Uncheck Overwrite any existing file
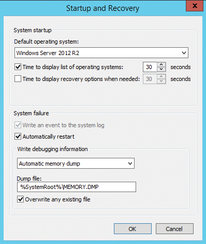Screen dimensions: 206x244 click(20, 199)
